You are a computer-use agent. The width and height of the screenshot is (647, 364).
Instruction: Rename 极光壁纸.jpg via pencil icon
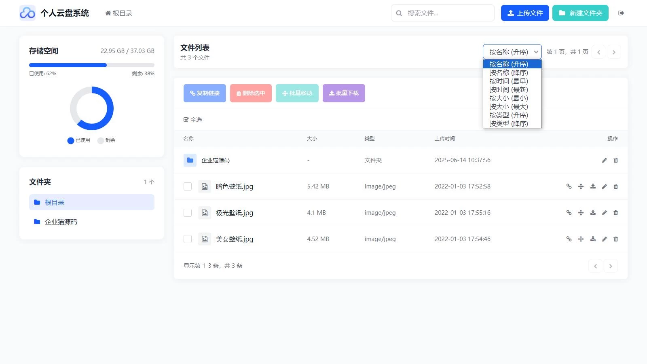604,213
